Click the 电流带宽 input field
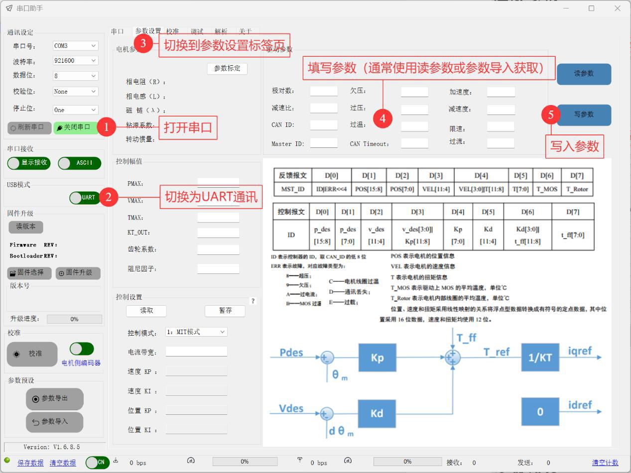The height and width of the screenshot is (473, 631). pyautogui.click(x=196, y=352)
